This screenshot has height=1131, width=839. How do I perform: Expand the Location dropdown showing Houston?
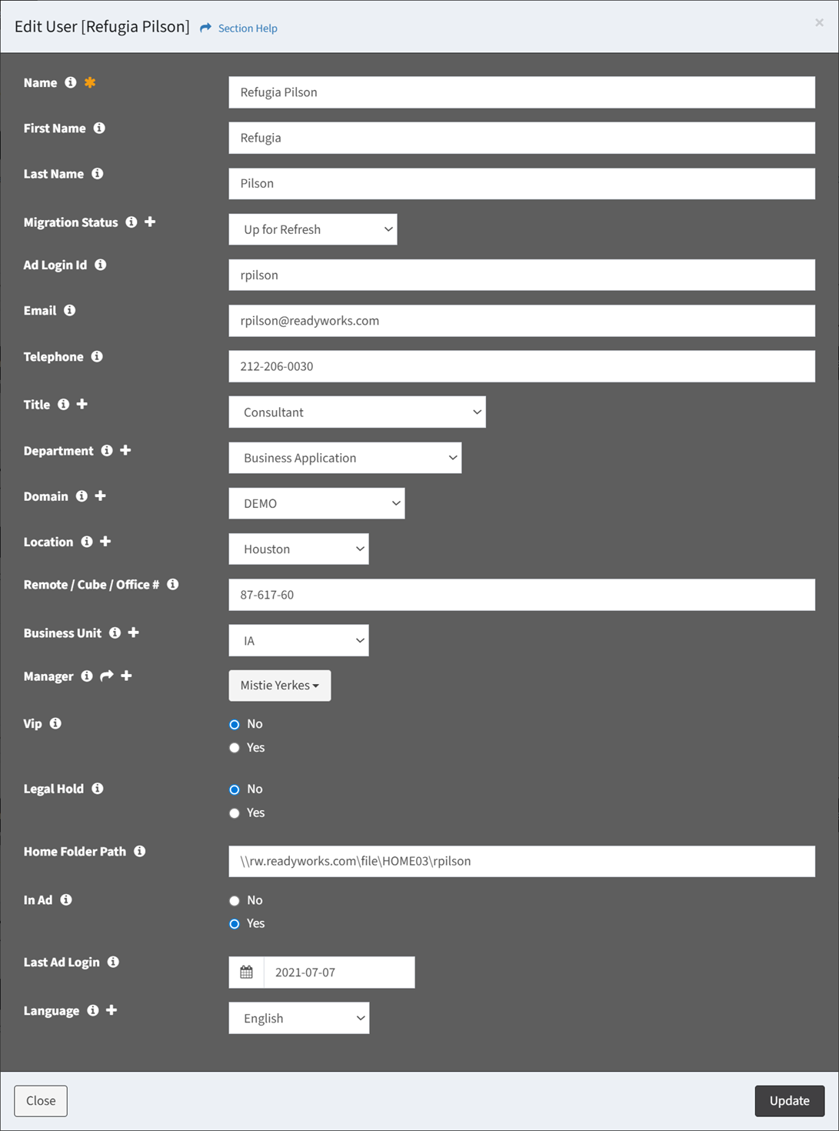[298, 549]
